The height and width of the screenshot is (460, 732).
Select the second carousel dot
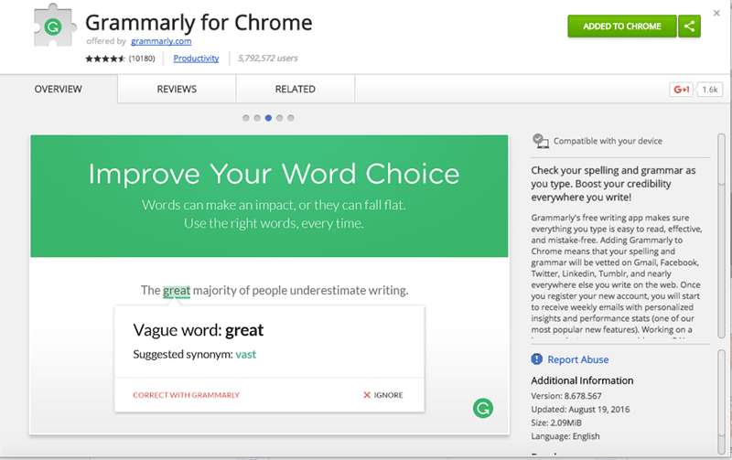pyautogui.click(x=257, y=118)
